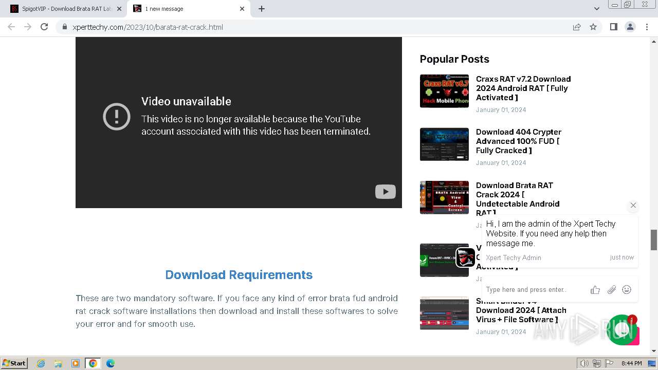This screenshot has height=370, width=658.
Task: Bookmark this page with star icon
Action: (593, 27)
